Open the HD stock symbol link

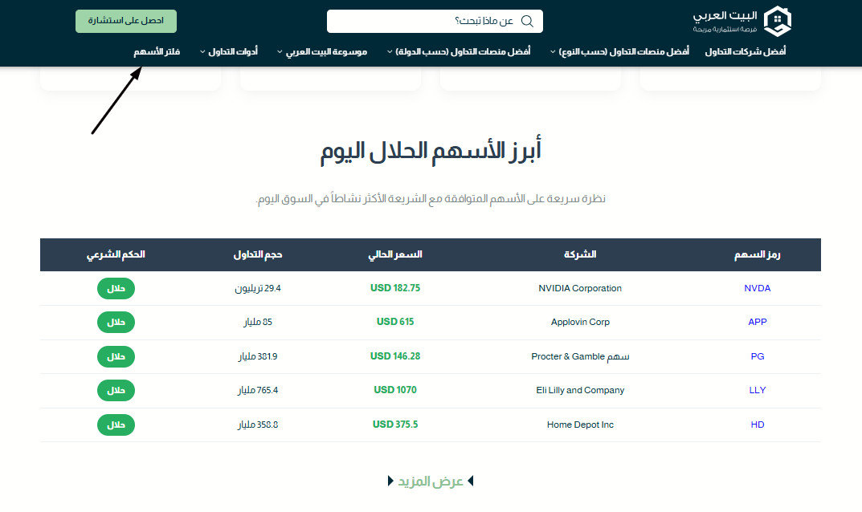coord(757,424)
